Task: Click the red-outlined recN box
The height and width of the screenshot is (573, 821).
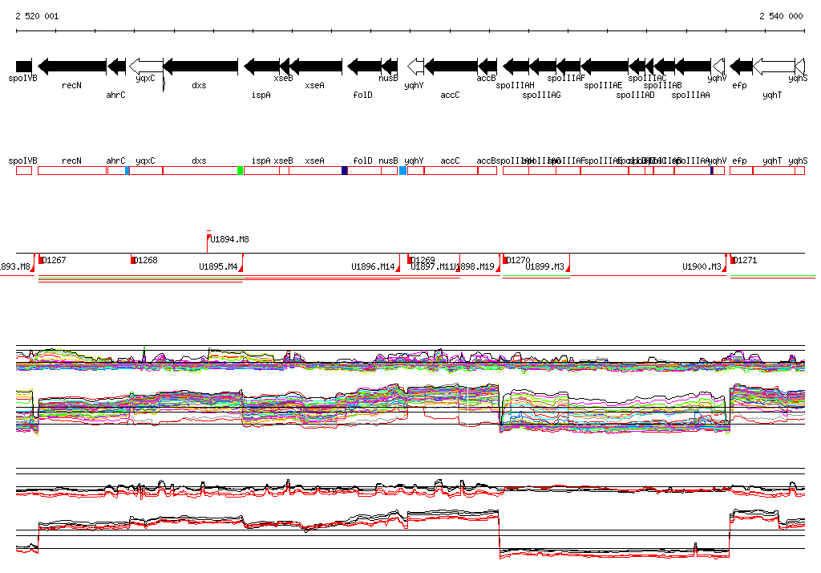Action: click(72, 170)
